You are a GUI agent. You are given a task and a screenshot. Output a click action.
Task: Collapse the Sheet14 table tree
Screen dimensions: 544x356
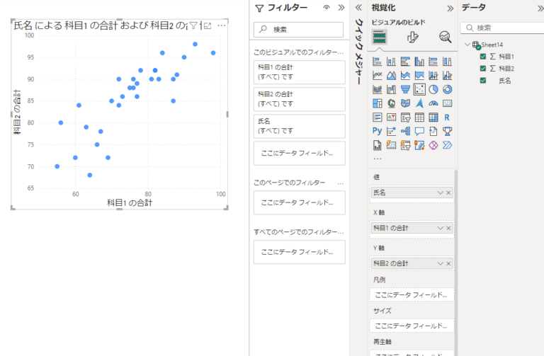467,45
